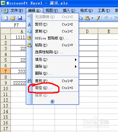The image size is (118, 132).
Task: Click the Open folder icon
Action: coord(13,18)
